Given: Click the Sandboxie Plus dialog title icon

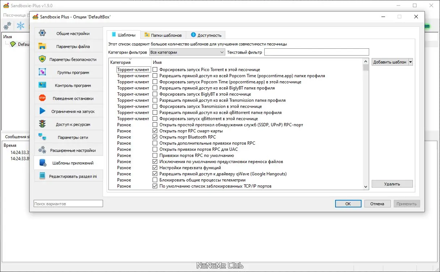Looking at the screenshot, I should (35, 17).
